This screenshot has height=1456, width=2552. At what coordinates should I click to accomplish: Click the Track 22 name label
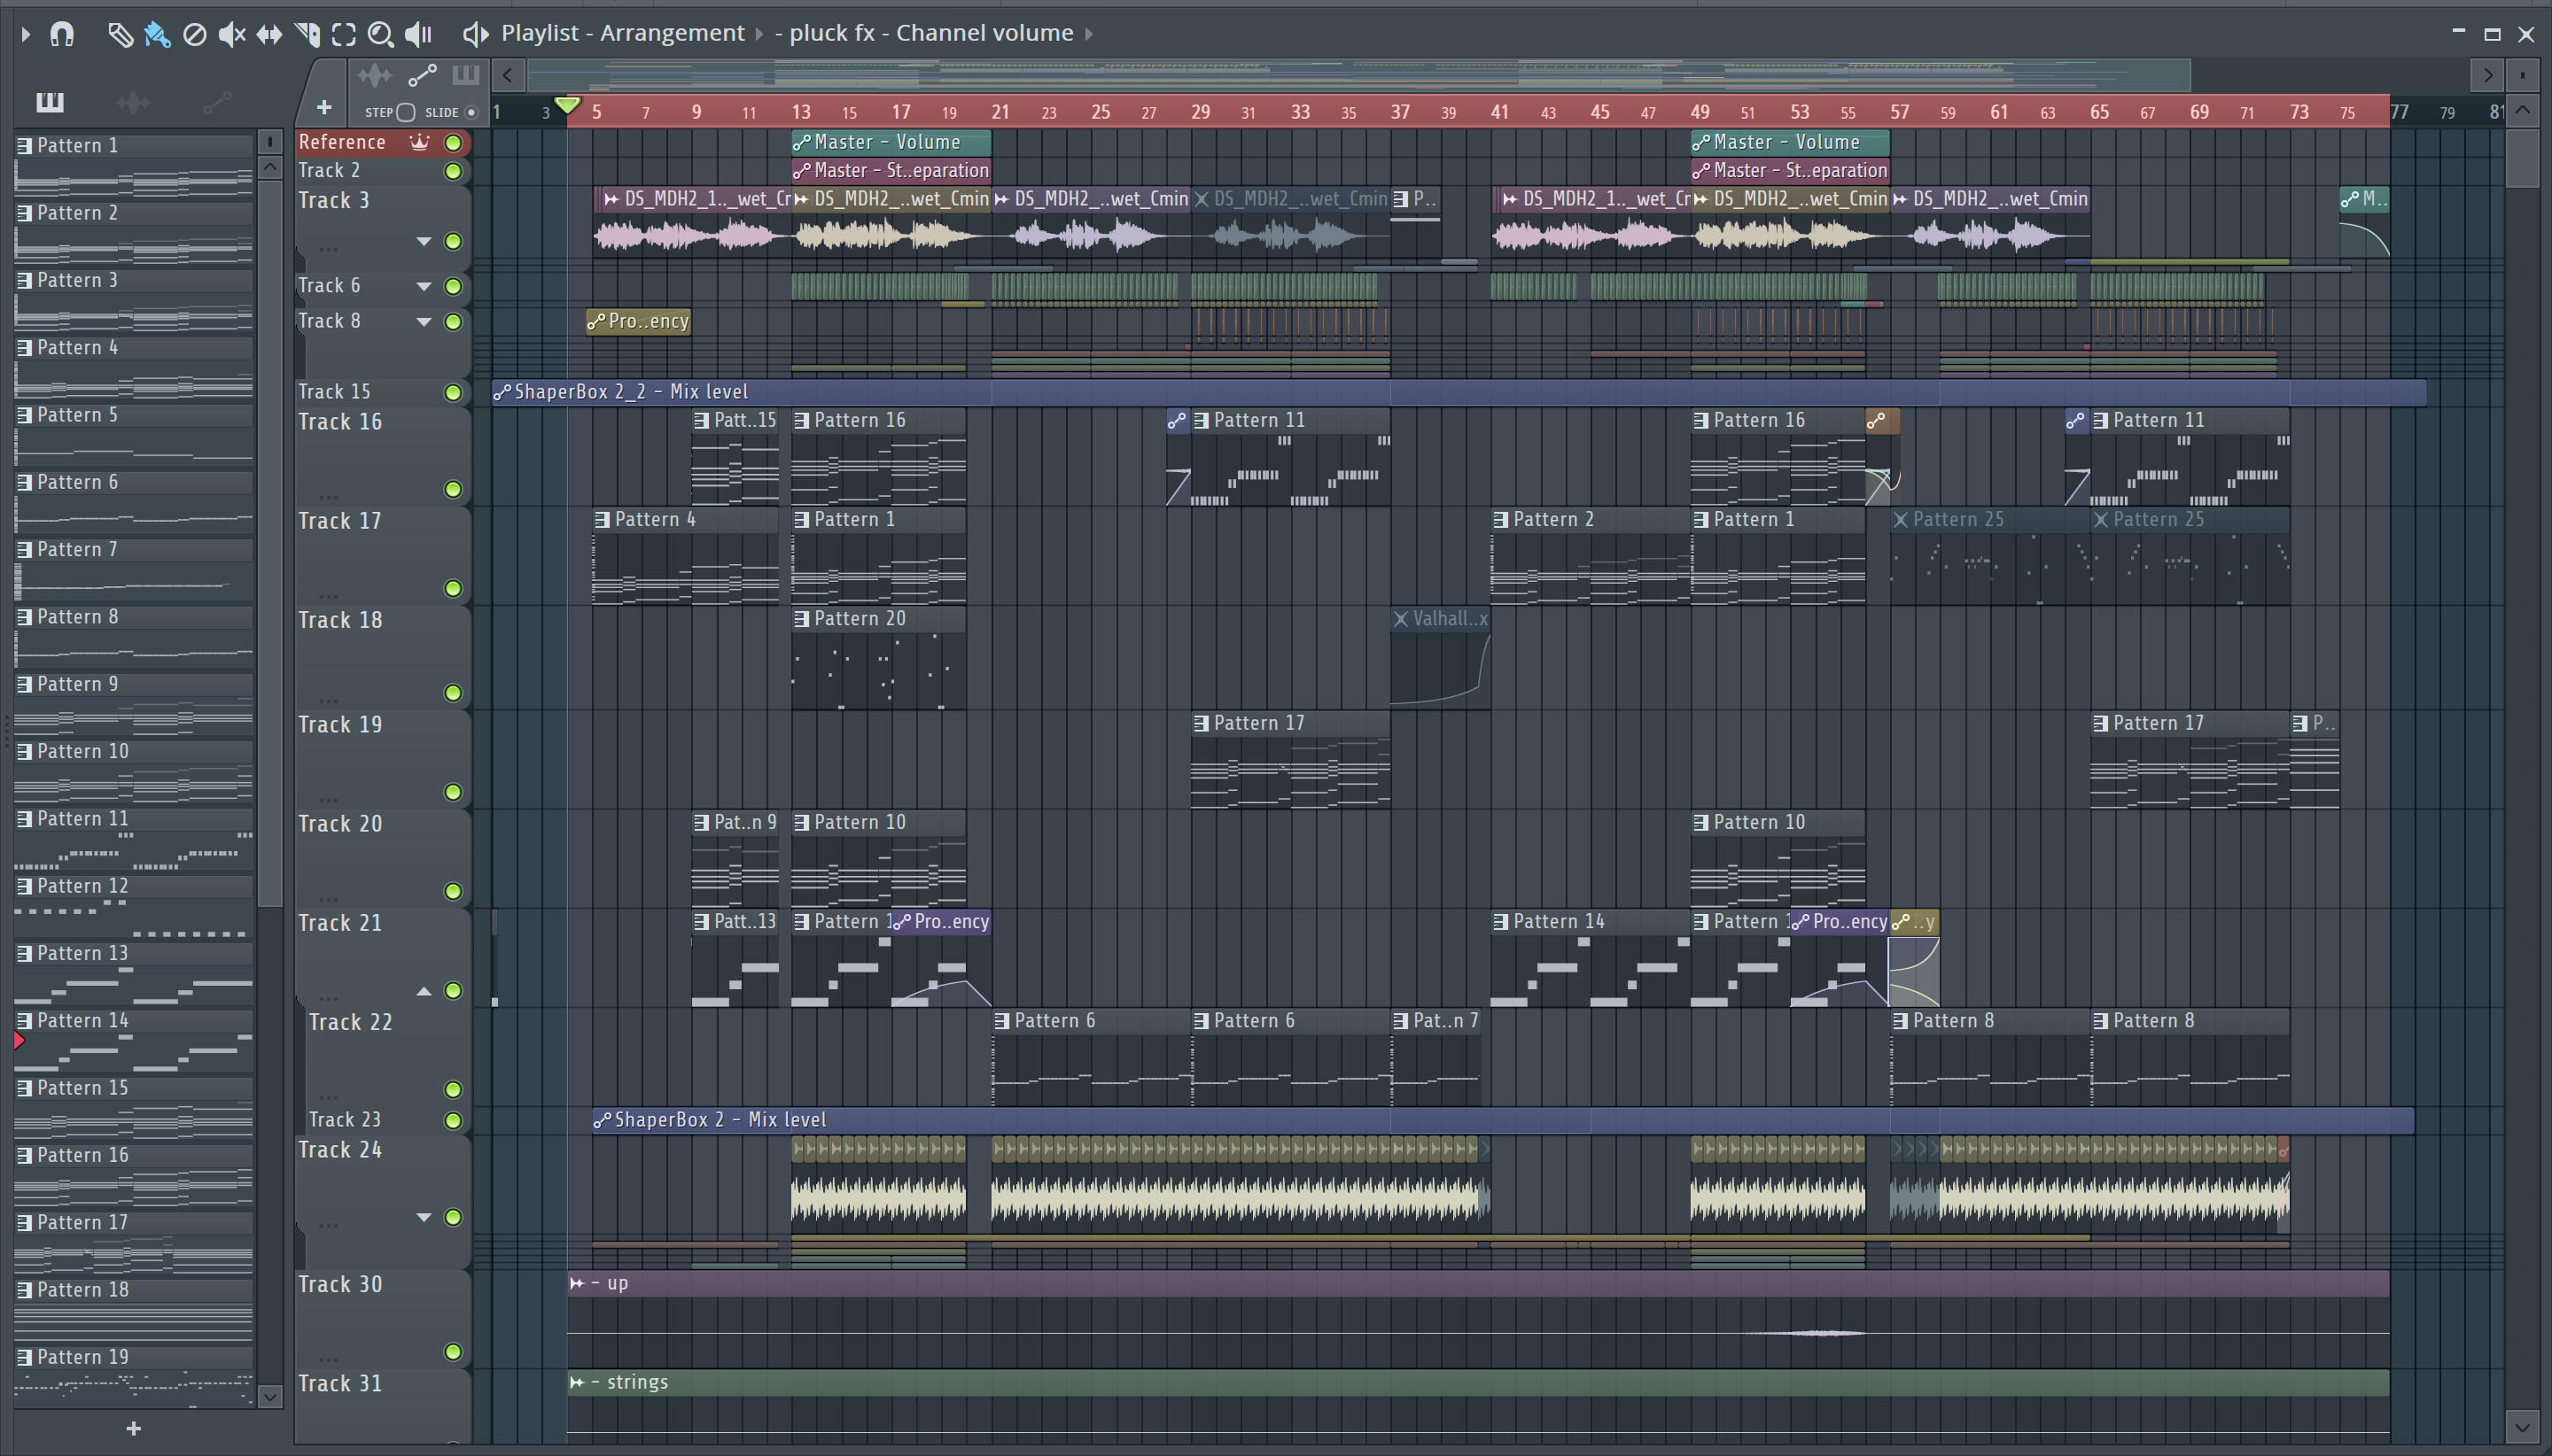click(350, 1022)
